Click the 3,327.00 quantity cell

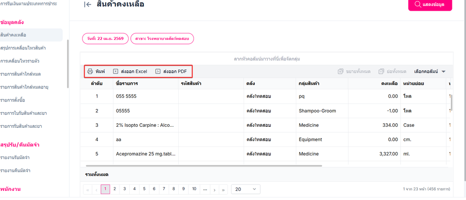click(374, 154)
